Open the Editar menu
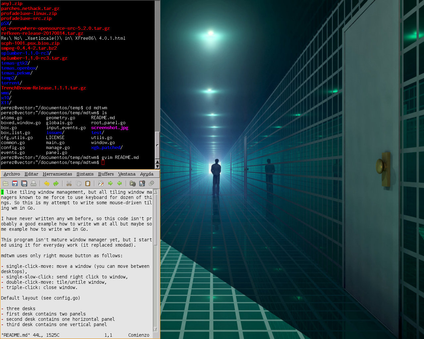Viewport: 424px width, 339px height. tap(31, 174)
